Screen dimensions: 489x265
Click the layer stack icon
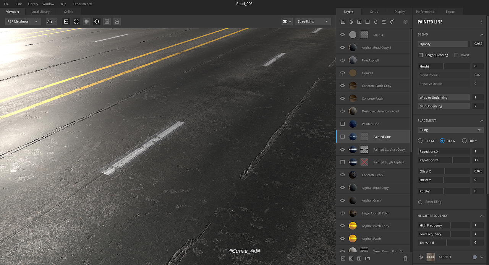pyautogui.click(x=405, y=22)
